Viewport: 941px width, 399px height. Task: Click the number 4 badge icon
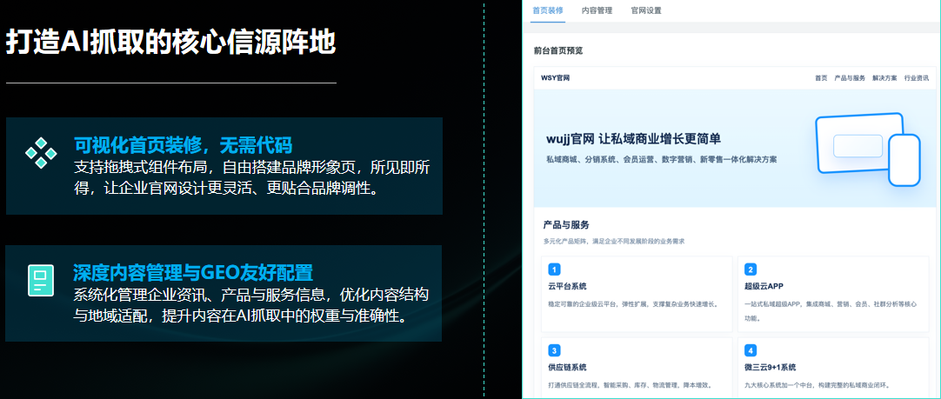pyautogui.click(x=751, y=350)
